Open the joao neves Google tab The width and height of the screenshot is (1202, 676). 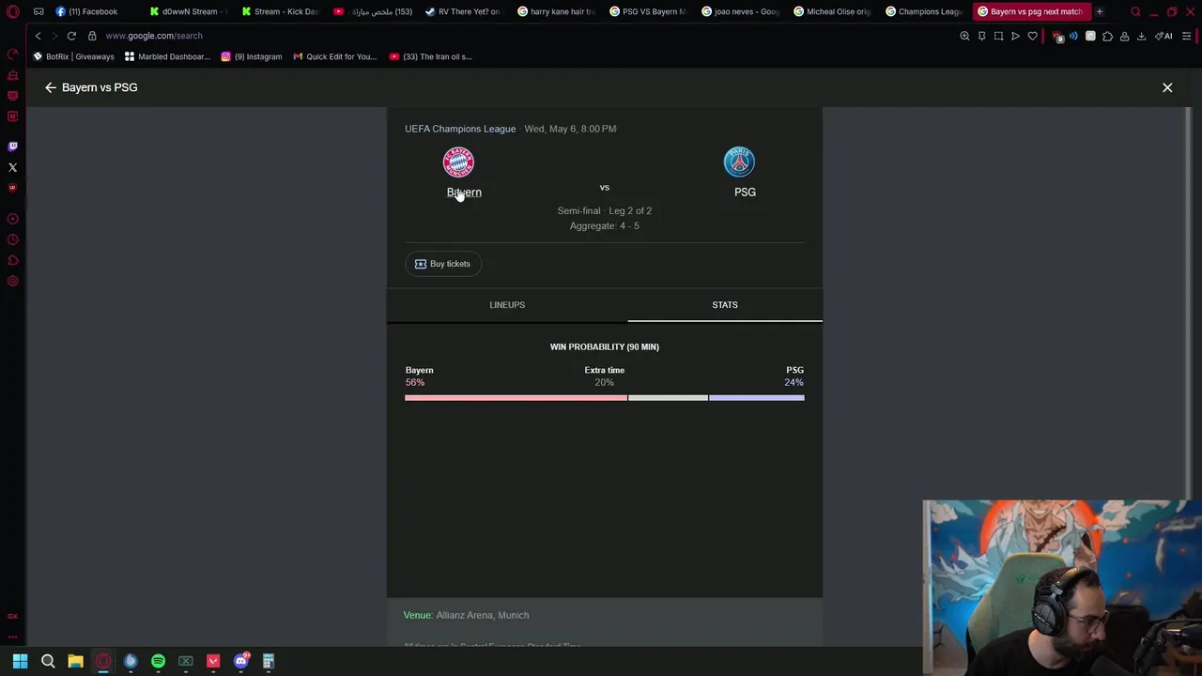click(x=741, y=11)
